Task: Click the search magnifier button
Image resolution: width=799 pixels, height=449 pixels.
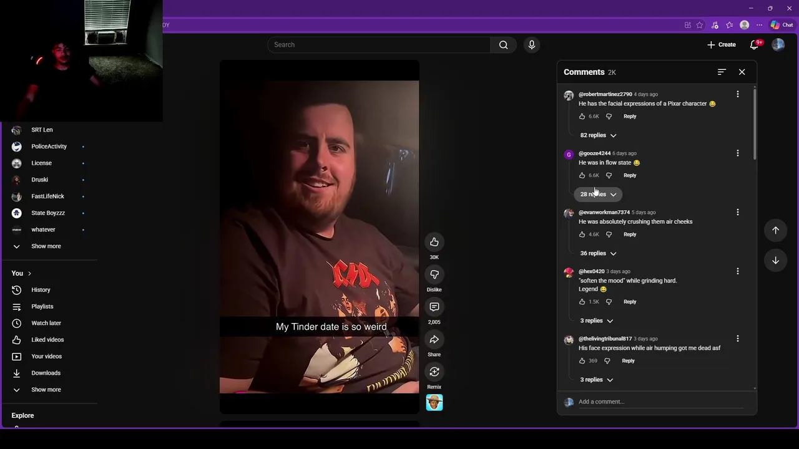Action: tap(503, 45)
